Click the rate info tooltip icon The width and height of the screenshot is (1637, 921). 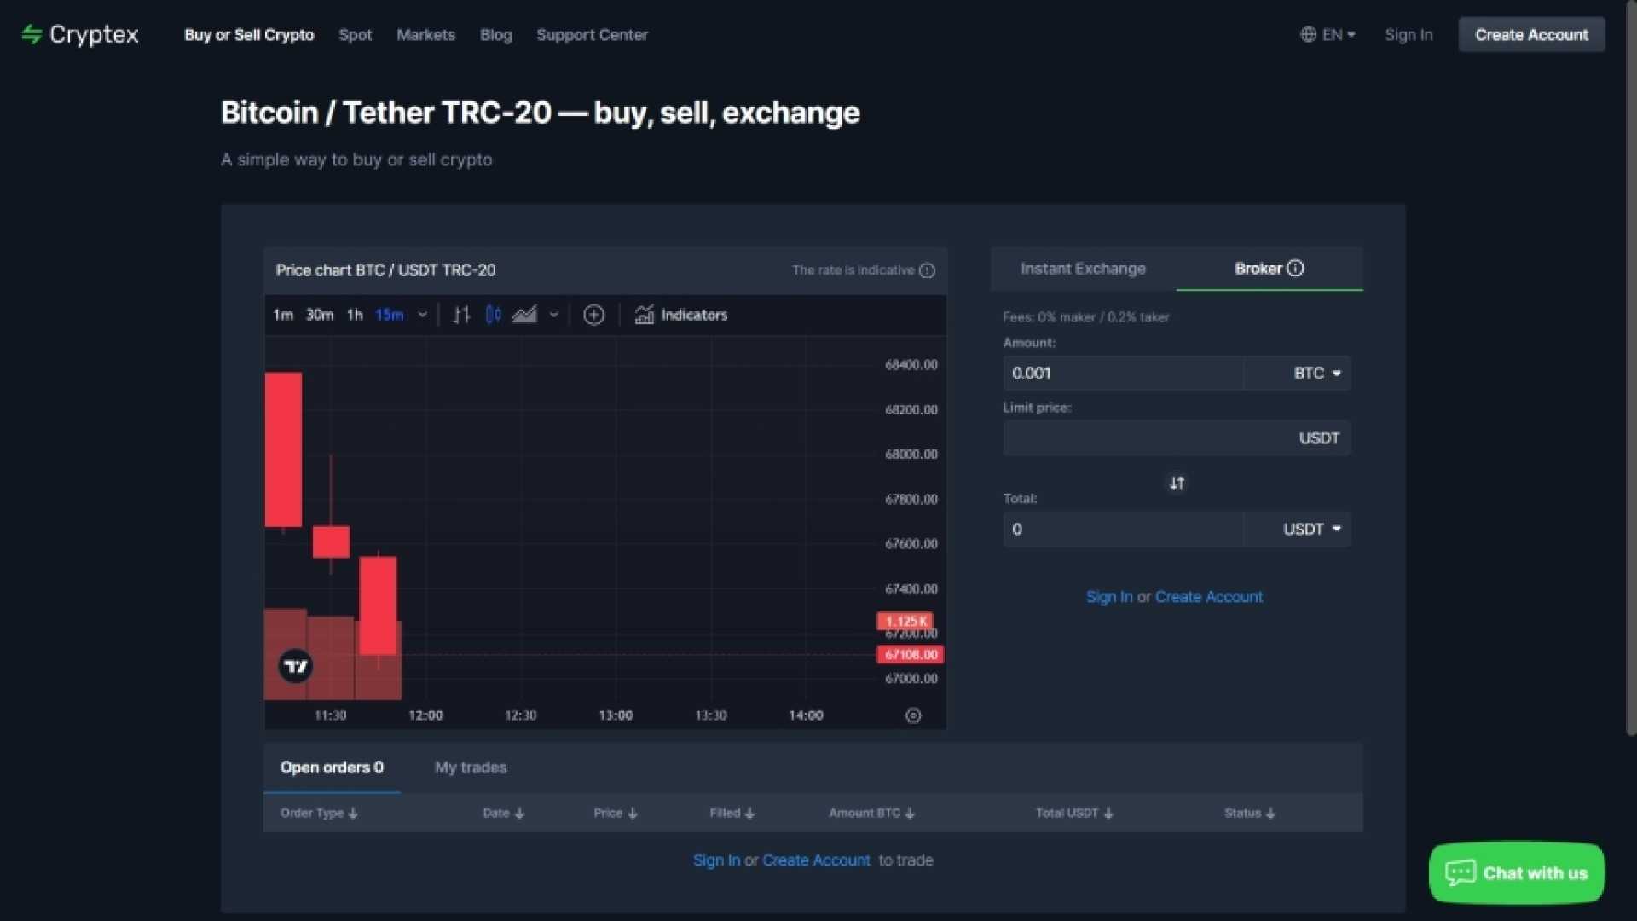pyautogui.click(x=927, y=269)
